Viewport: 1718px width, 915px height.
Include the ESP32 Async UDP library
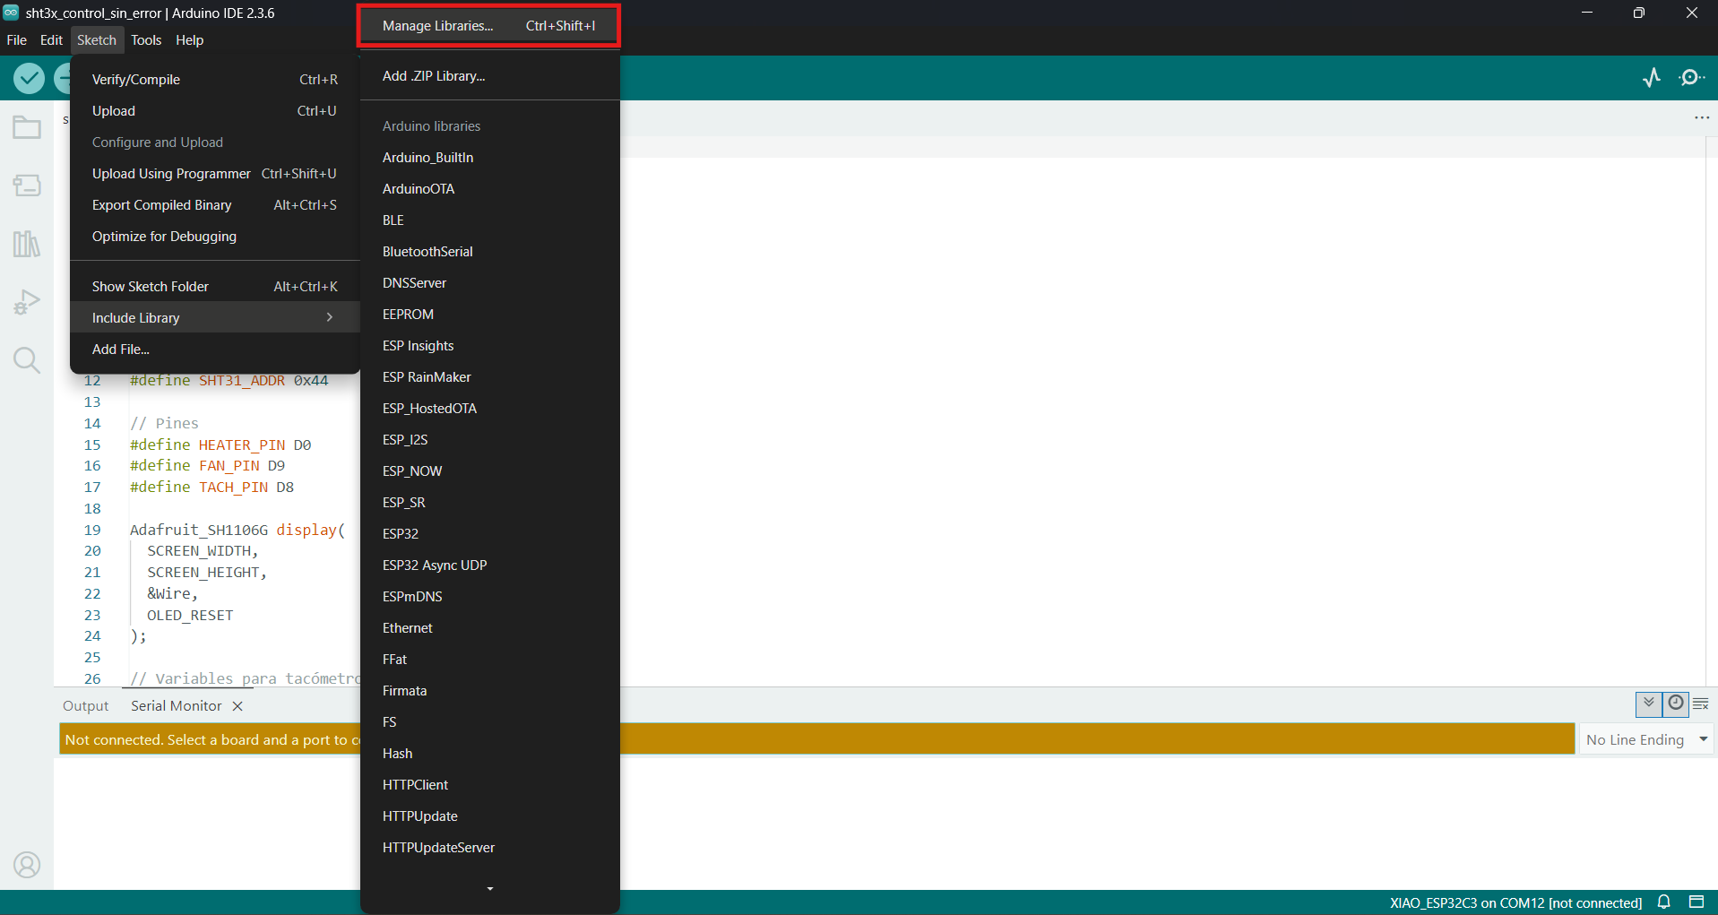(x=489, y=565)
